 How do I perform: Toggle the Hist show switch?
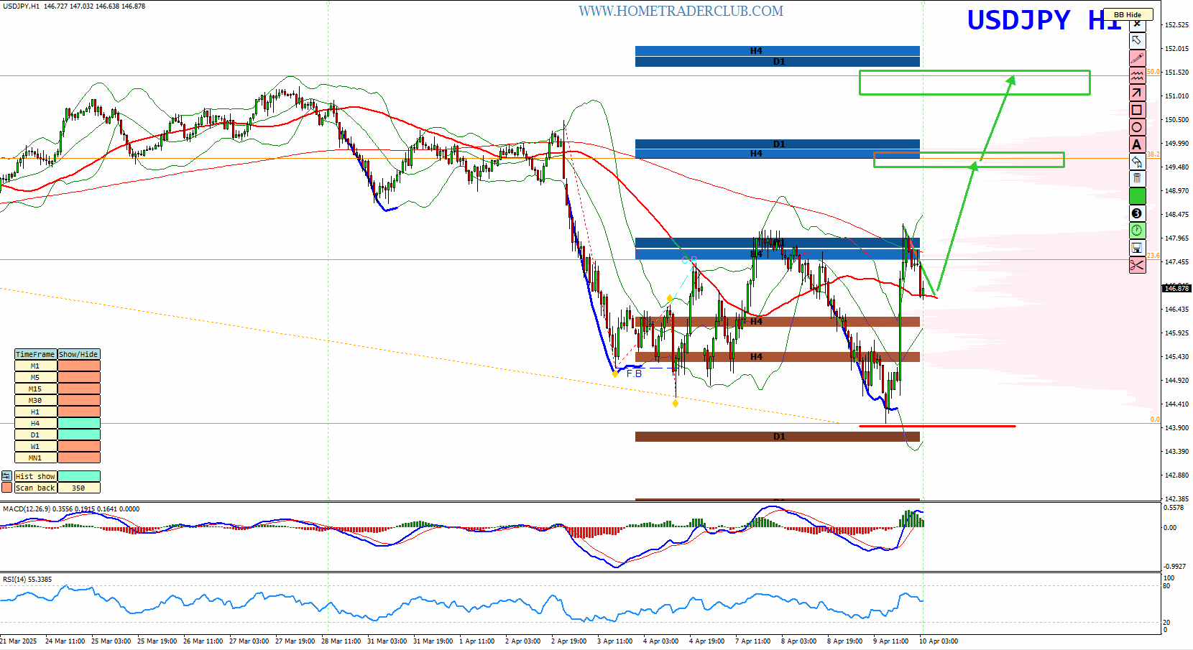(x=78, y=476)
